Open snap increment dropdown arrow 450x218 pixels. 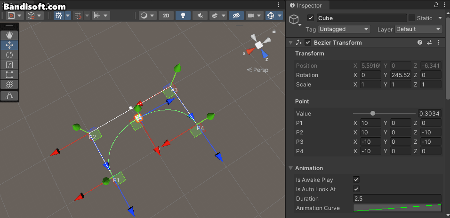(105, 16)
